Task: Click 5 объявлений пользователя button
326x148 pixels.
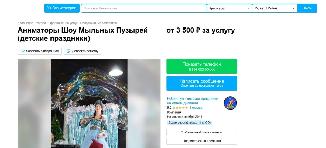Action: tap(202, 132)
